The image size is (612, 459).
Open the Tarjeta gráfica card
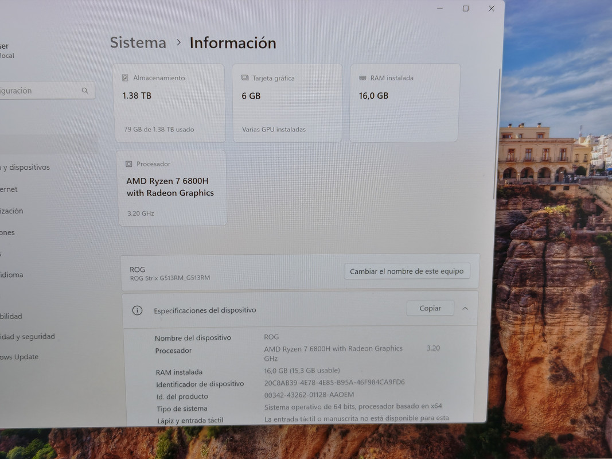tap(288, 103)
